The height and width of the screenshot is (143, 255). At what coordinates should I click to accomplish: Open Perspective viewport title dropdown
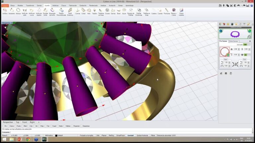[x=12, y=23]
